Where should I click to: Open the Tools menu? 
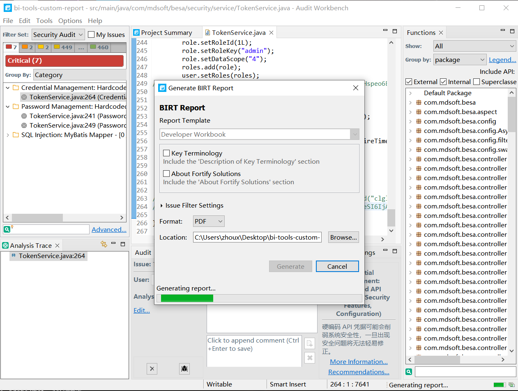point(44,21)
